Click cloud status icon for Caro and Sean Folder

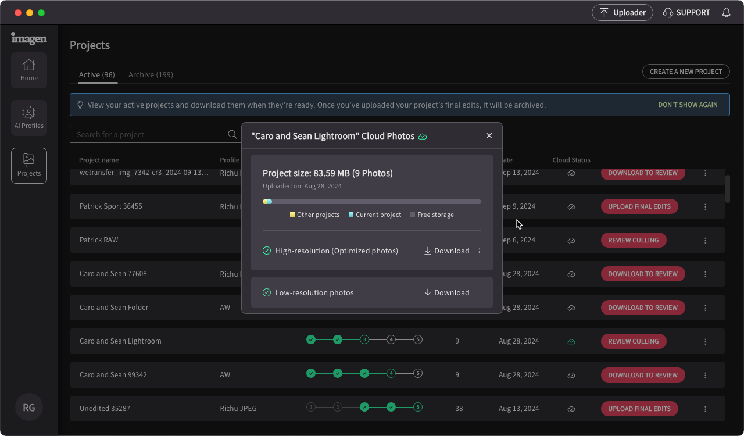571,308
